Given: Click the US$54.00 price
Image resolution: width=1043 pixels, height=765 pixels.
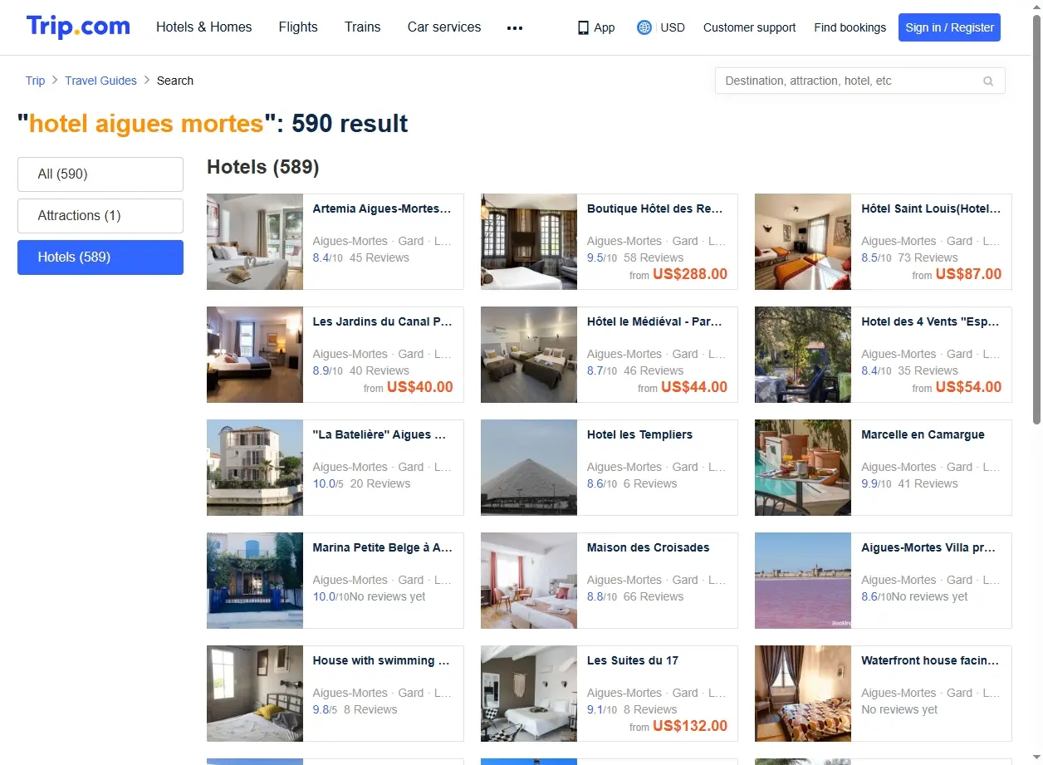Looking at the screenshot, I should (968, 387).
